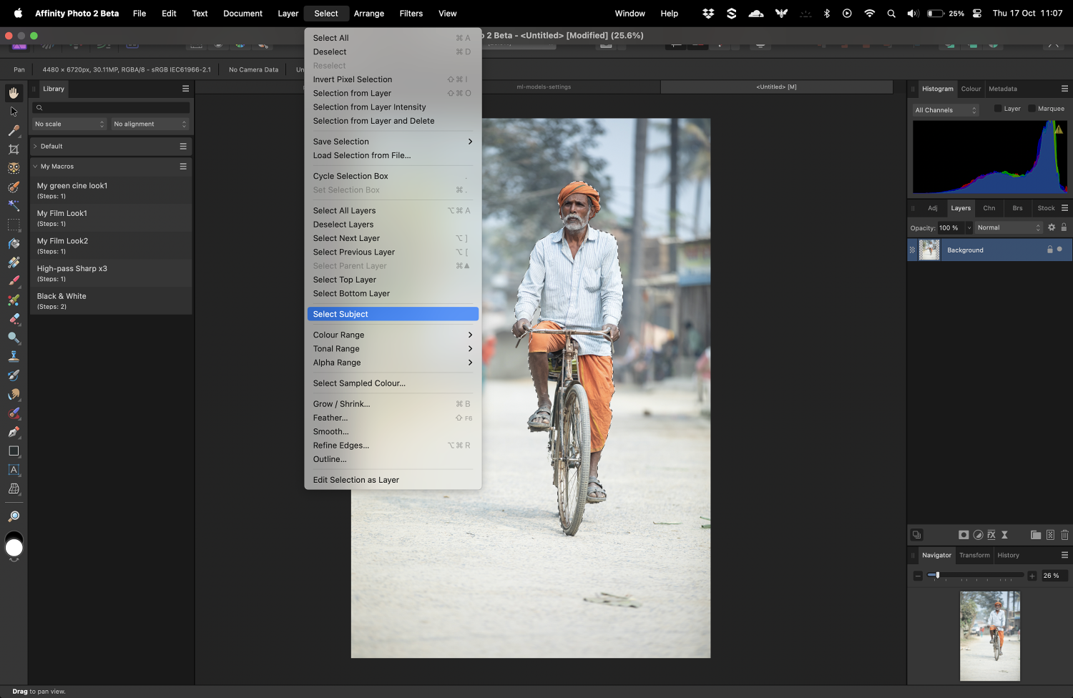Delete layer using the trash icon

tap(1064, 535)
